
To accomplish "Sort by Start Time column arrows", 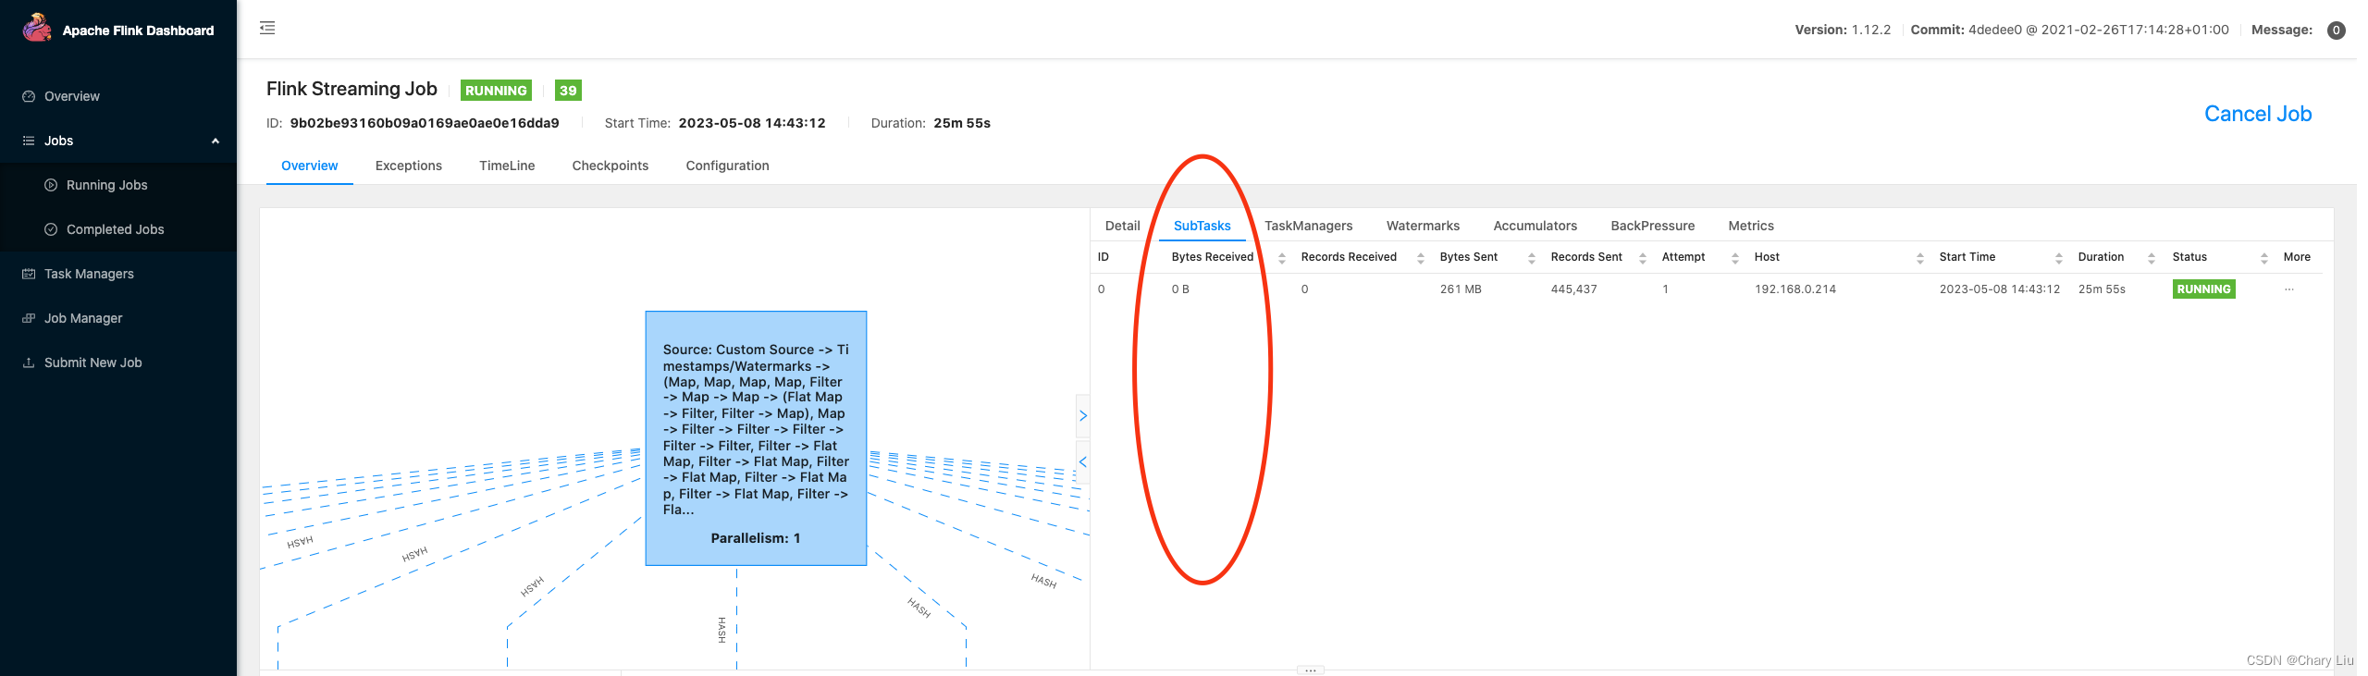I will tap(2059, 258).
